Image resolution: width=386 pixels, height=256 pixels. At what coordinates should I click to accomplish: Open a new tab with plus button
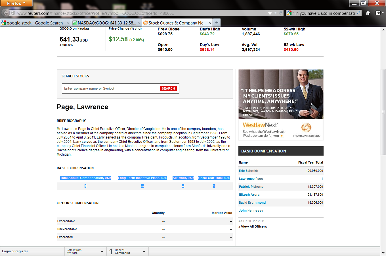click(217, 23)
